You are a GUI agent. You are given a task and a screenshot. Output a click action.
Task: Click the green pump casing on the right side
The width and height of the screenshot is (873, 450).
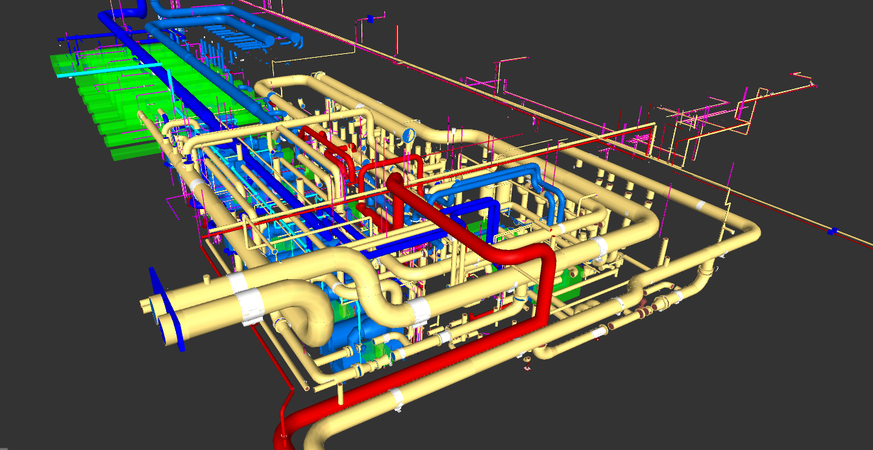click(570, 286)
